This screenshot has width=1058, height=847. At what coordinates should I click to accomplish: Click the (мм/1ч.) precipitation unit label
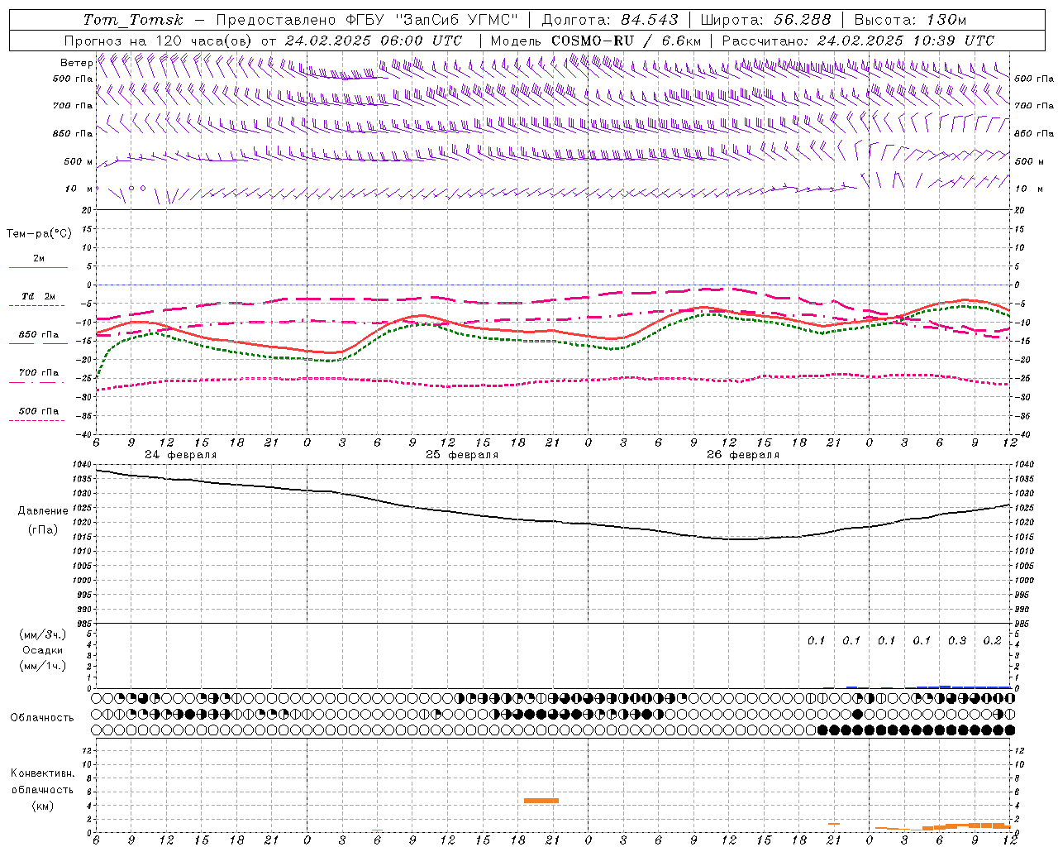42,666
